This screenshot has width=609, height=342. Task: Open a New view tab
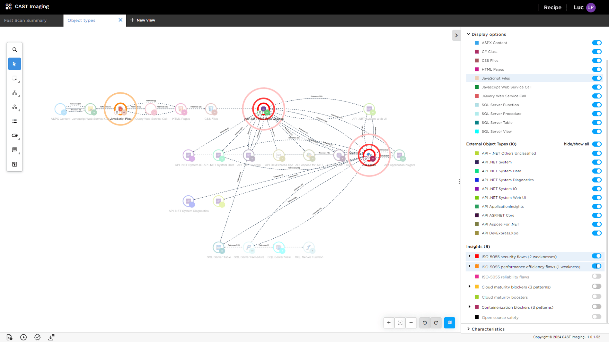click(143, 20)
